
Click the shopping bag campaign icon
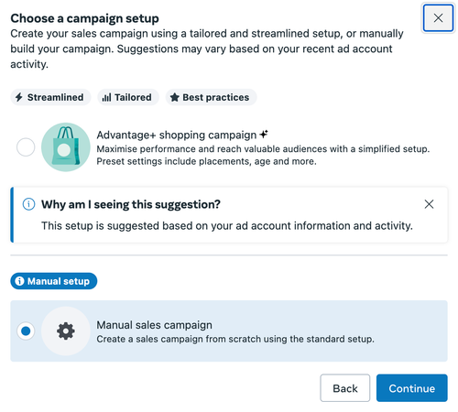66,147
